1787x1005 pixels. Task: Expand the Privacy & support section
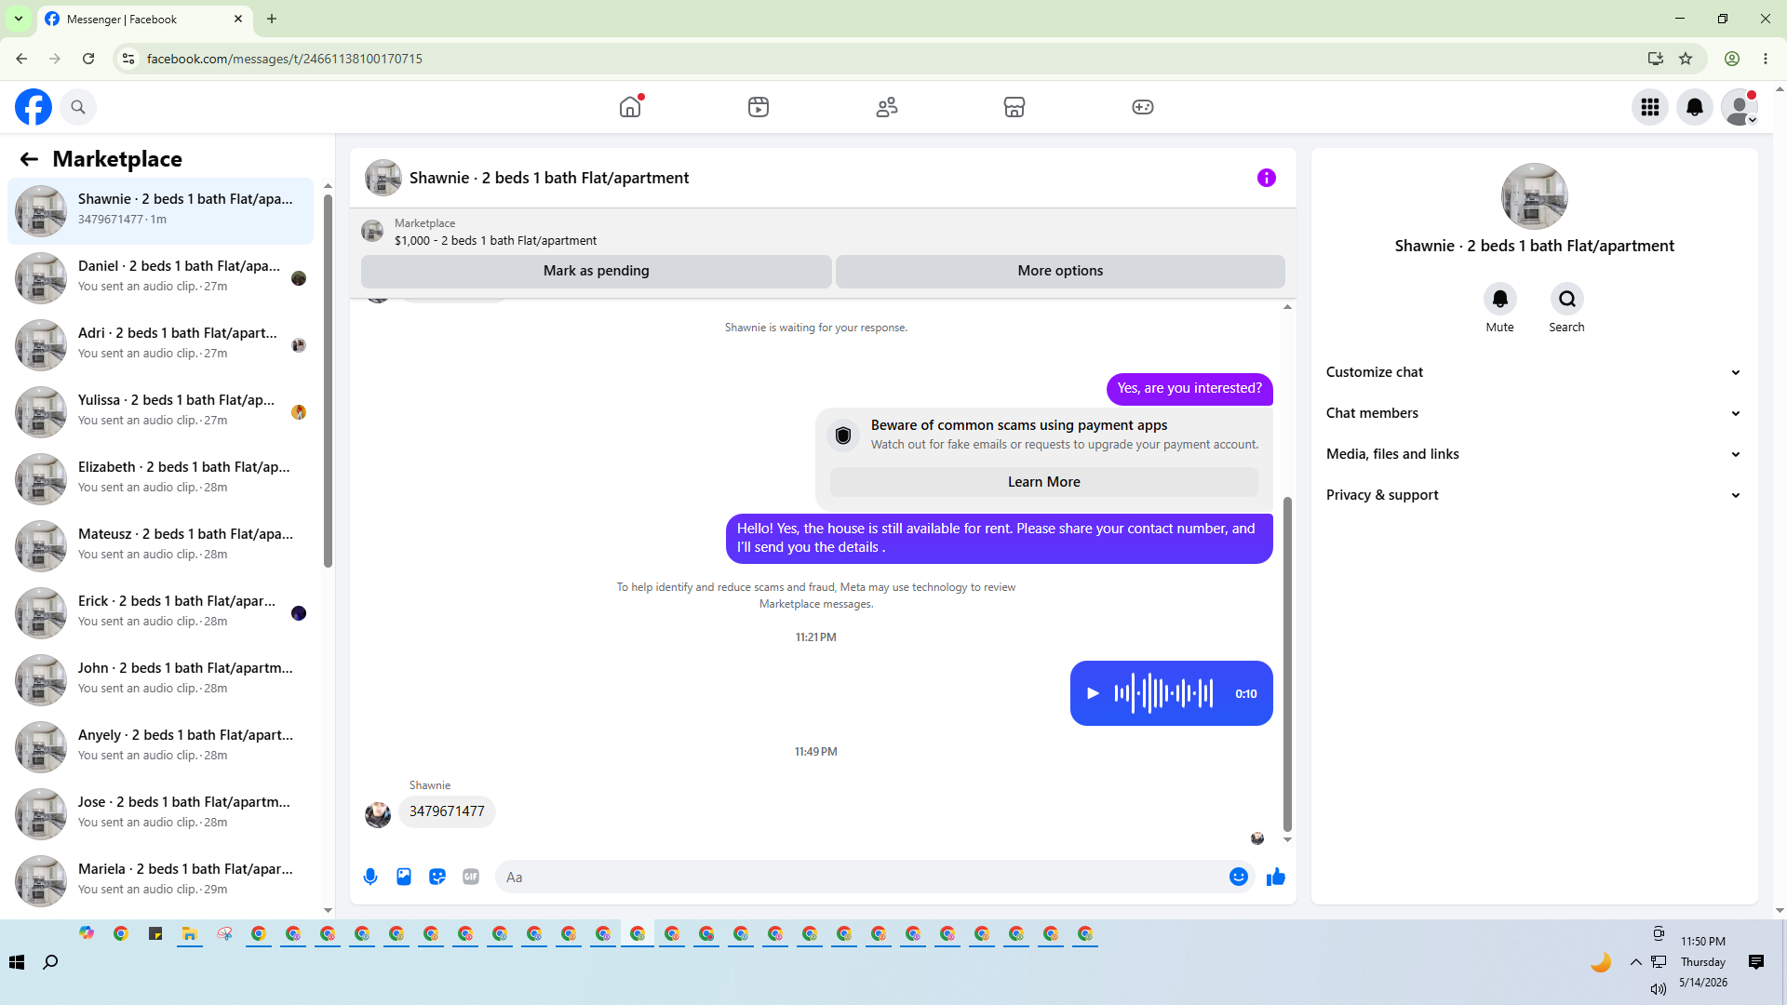(x=1535, y=495)
